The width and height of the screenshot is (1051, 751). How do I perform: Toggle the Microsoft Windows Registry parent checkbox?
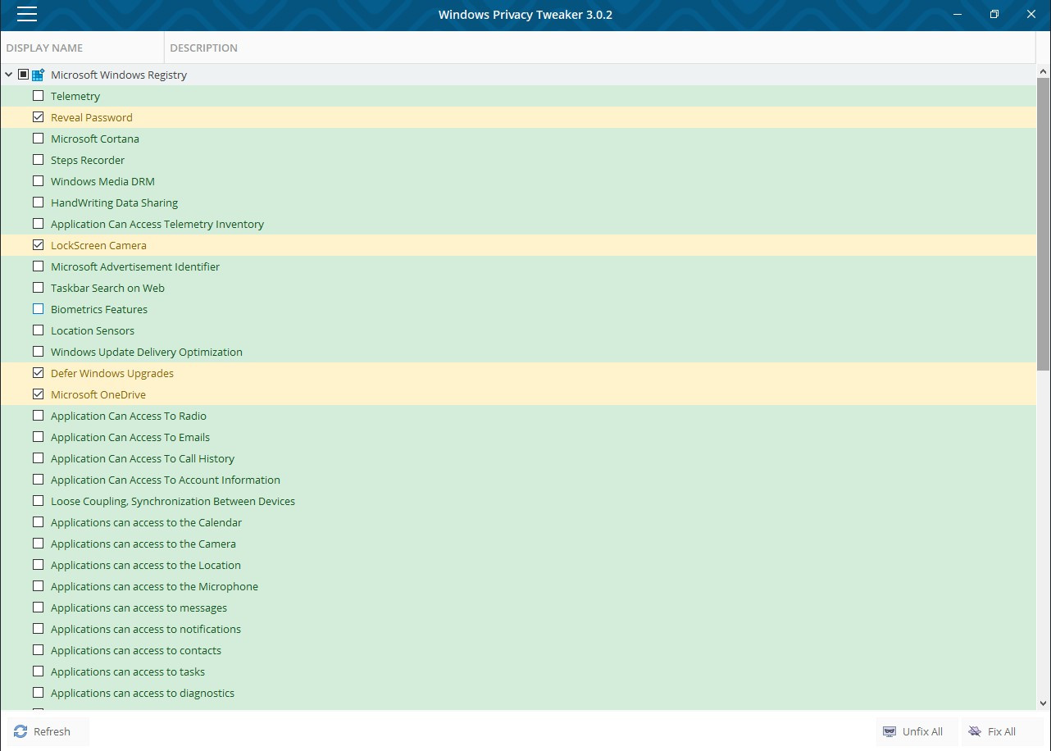coord(23,75)
